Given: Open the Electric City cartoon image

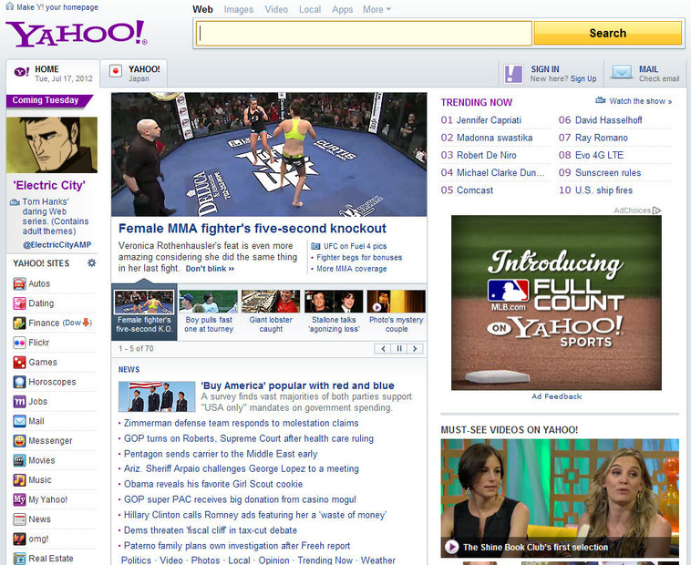Looking at the screenshot, I should pyautogui.click(x=52, y=145).
